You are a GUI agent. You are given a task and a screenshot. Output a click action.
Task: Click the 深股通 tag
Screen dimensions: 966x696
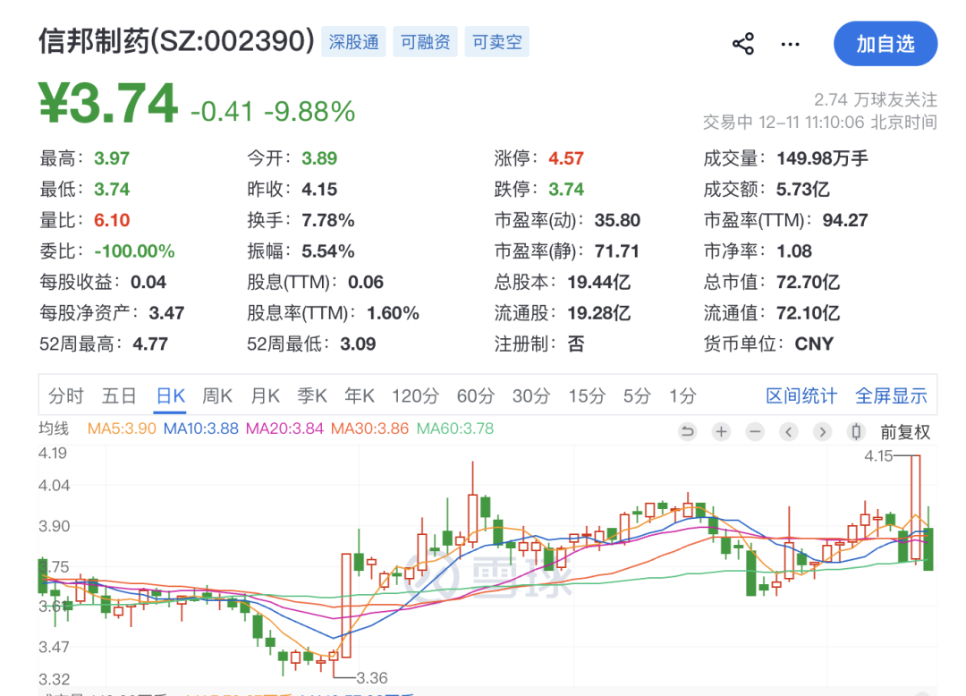[353, 42]
